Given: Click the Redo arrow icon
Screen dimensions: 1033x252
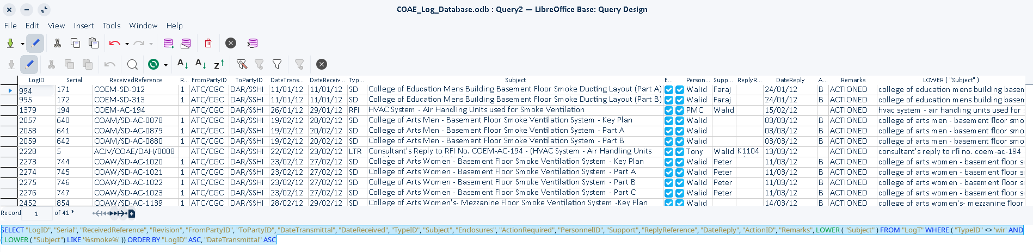Looking at the screenshot, I should (x=139, y=44).
